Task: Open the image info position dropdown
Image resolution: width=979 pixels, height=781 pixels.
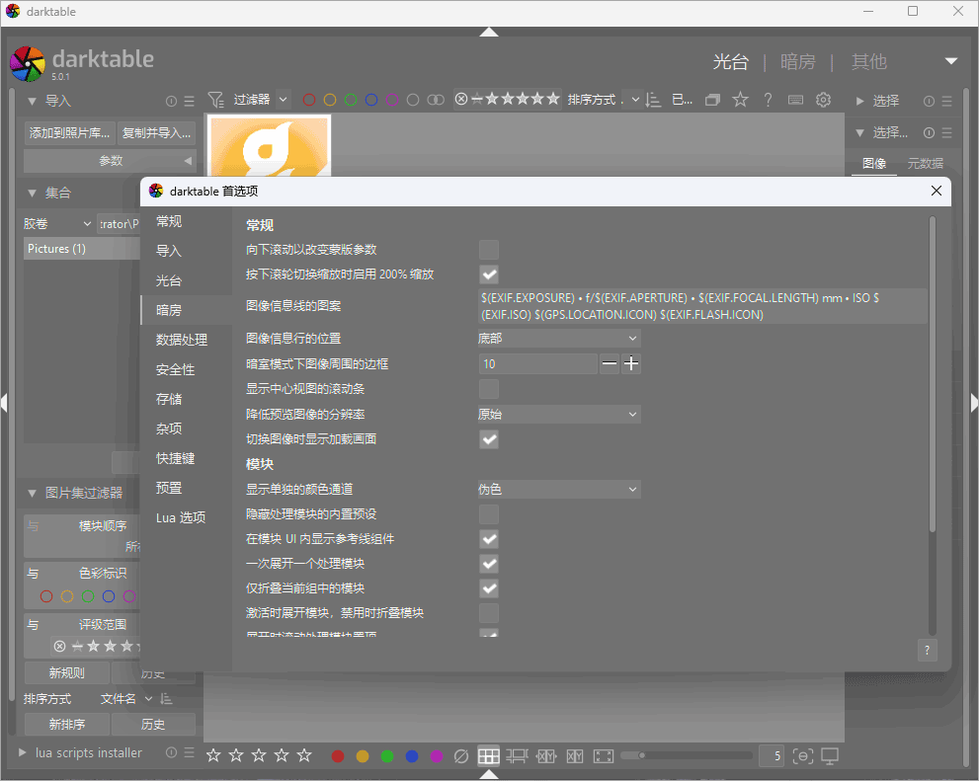Action: coord(558,339)
